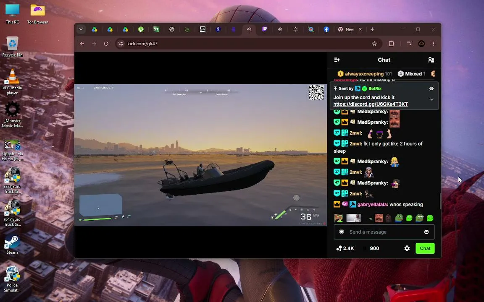Open the Chrome profile avatar
484x302 pixels.
[x=421, y=44]
